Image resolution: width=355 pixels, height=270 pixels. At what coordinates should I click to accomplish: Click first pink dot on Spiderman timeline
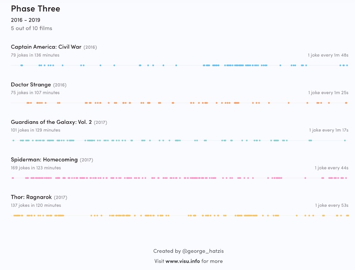click(12, 178)
